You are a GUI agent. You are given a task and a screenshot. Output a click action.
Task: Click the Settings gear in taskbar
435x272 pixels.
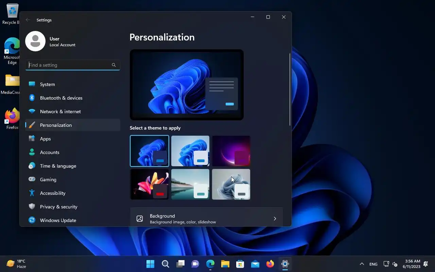tap(285, 264)
